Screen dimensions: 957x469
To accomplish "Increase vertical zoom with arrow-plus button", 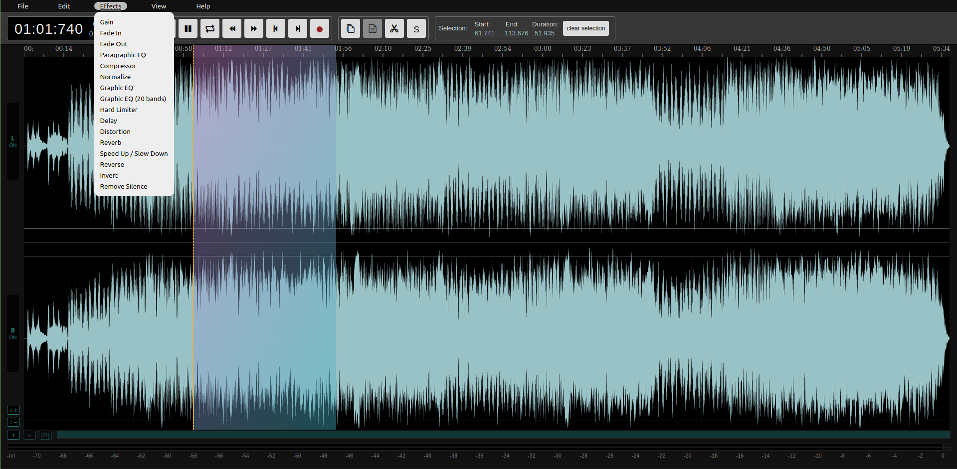I will point(13,410).
